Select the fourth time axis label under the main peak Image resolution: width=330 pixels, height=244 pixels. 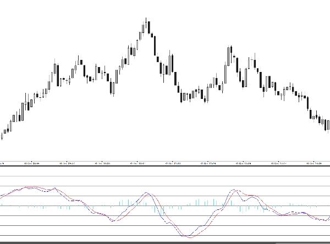coord(137,163)
